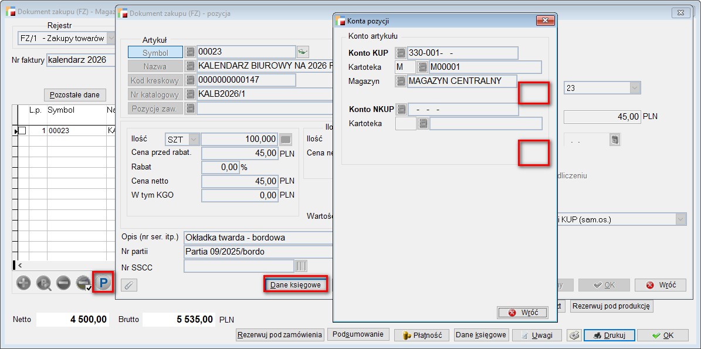The height and width of the screenshot is (349, 701).
Task: Click the Pozostałe dane button
Action: point(74,94)
